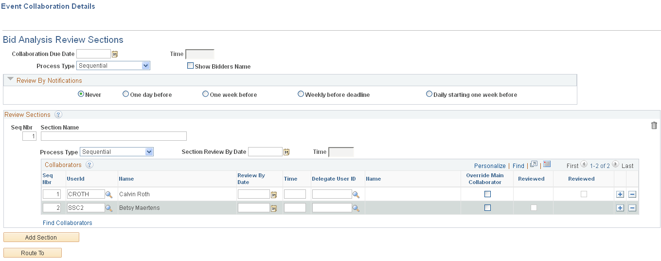Click UserId field containing CROTH
The width and height of the screenshot is (661, 261).
point(86,194)
